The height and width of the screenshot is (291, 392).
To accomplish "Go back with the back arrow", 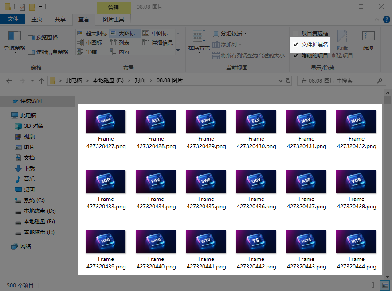I will 9,81.
